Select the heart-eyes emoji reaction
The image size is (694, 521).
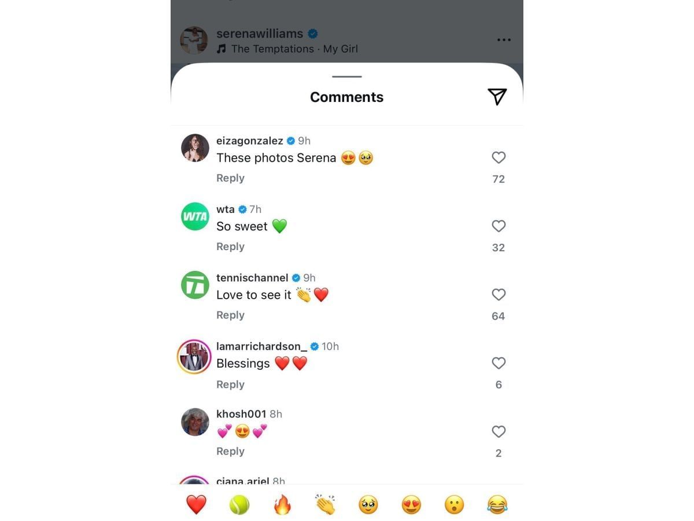(411, 504)
